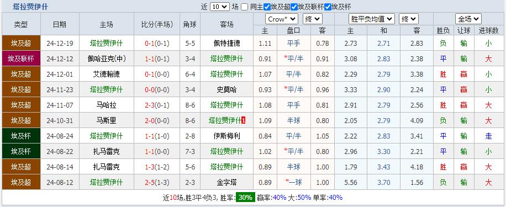Image resolution: width=506 pixels, height=207 pixels.
Task: Click the red card badge beside 塔拉贾伊什
Action: [x=243, y=120]
